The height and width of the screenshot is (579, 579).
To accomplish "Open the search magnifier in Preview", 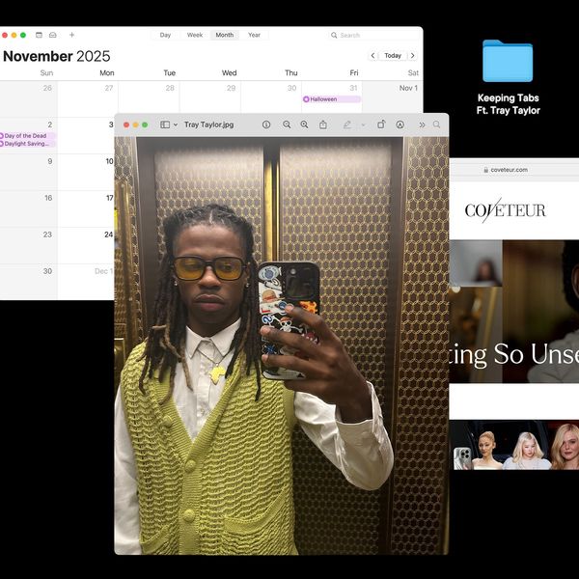I will click(437, 124).
